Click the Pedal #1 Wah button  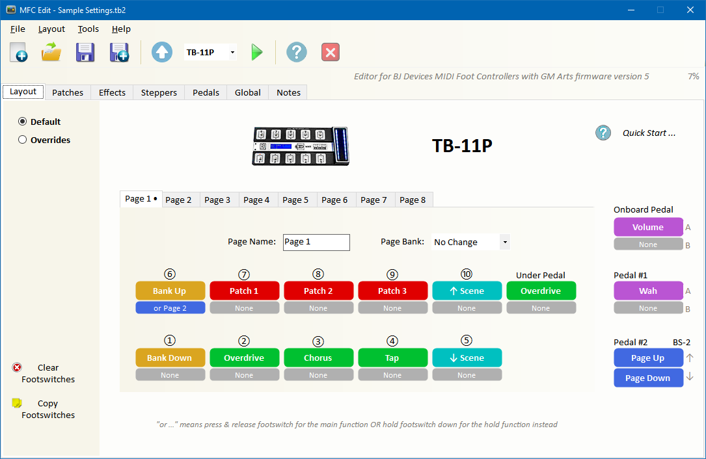point(648,291)
